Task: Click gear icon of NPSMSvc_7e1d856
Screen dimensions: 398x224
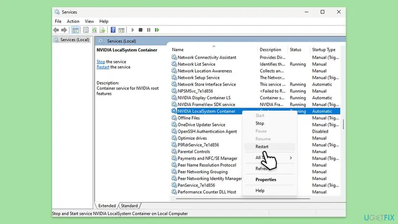Action: [x=174, y=91]
